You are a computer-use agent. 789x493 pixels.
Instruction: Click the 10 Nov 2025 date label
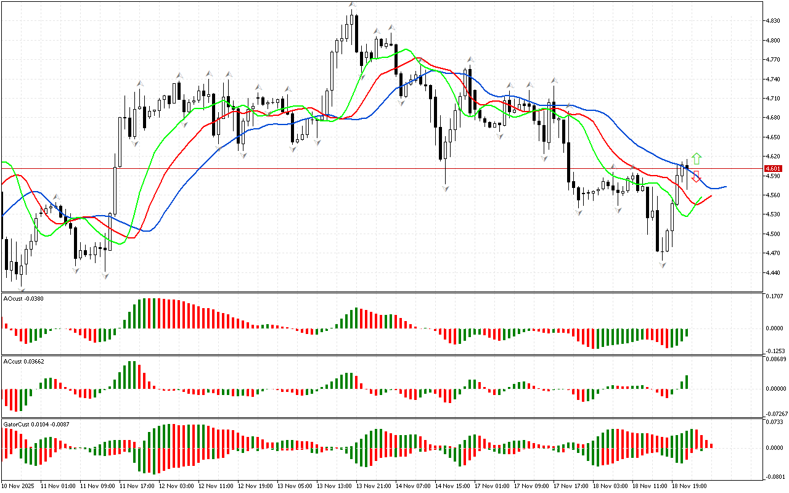[20, 486]
